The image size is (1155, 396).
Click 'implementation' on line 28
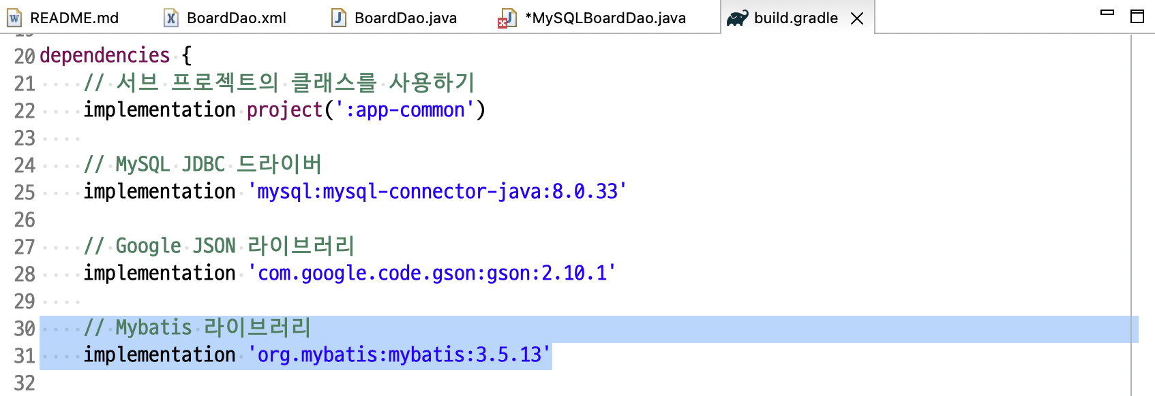160,273
